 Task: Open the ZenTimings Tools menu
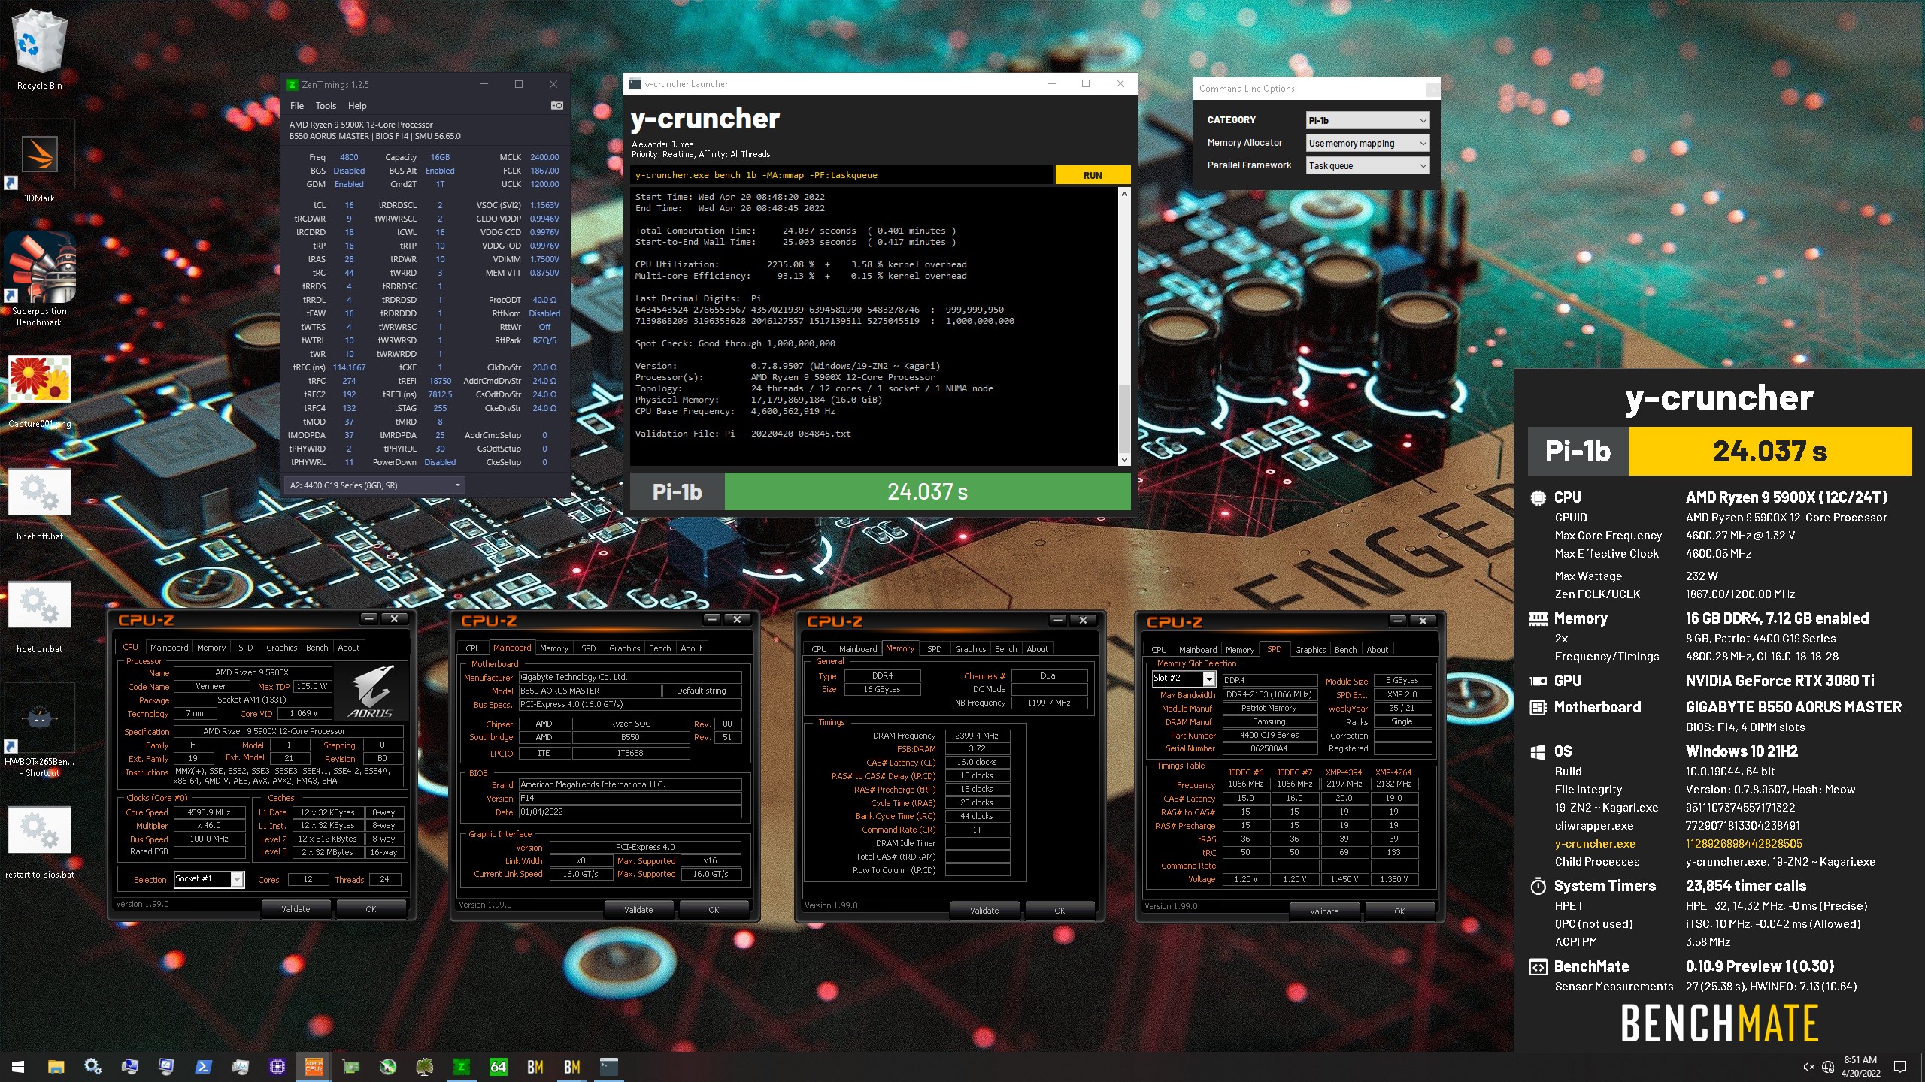(x=326, y=106)
